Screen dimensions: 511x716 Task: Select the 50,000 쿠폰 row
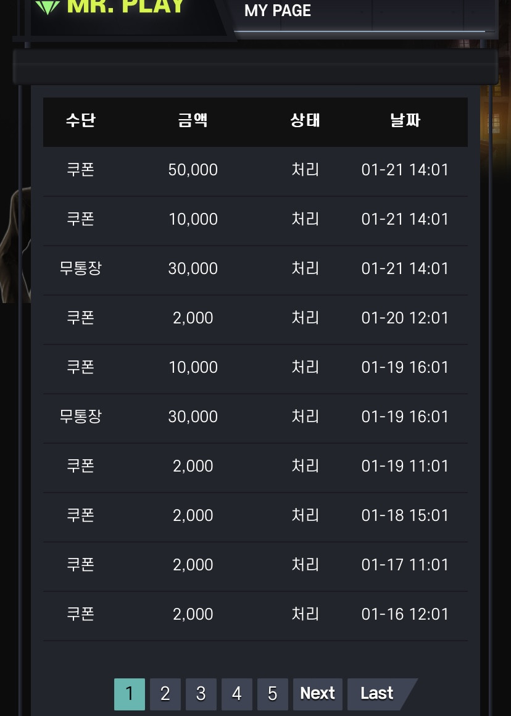tap(255, 170)
